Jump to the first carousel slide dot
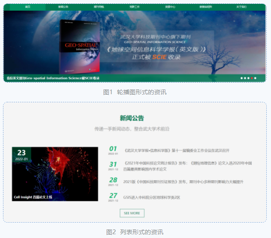Screen dimensions: 271x238 (242, 78)
